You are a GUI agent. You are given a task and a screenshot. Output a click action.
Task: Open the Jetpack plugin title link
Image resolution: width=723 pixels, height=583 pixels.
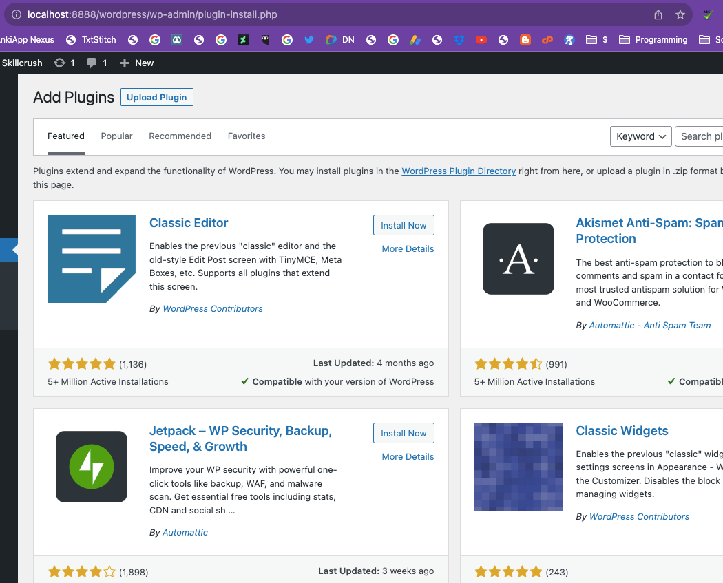tap(241, 438)
